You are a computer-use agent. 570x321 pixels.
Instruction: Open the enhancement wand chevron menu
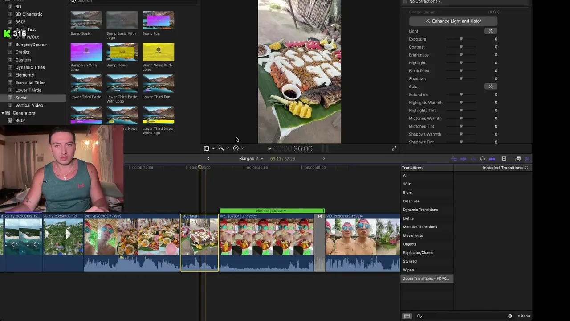tap(228, 148)
